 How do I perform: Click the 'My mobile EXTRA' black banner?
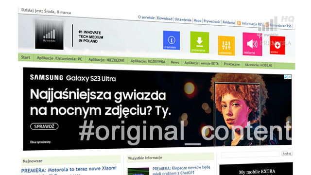(256, 169)
